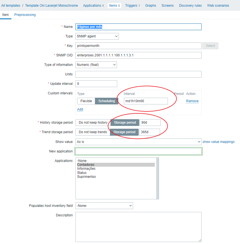
Task: Open the Show value dropdown
Action: (x=138, y=142)
